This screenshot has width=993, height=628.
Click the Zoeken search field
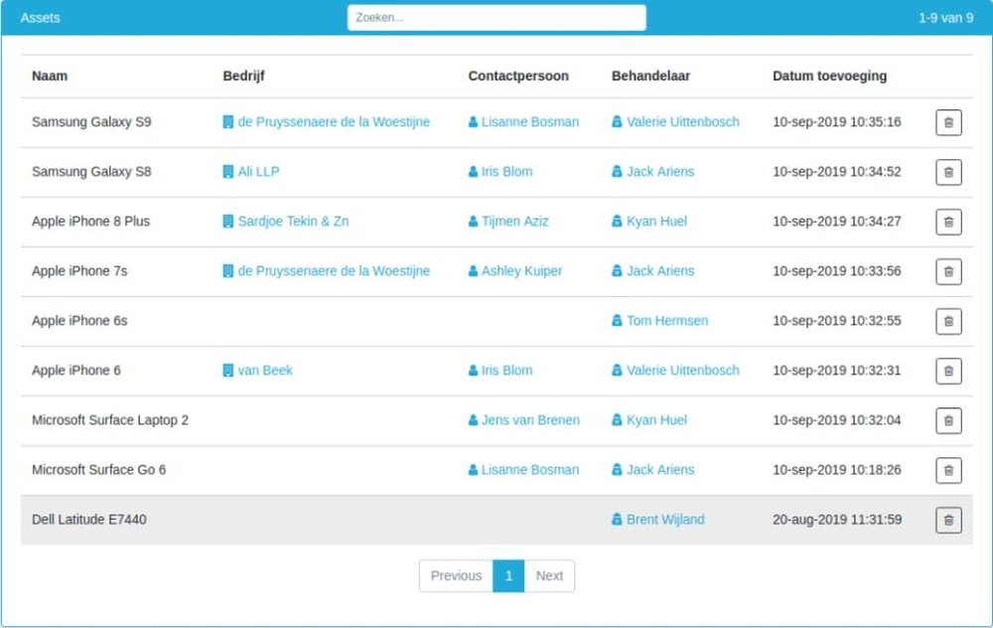pyautogui.click(x=496, y=17)
